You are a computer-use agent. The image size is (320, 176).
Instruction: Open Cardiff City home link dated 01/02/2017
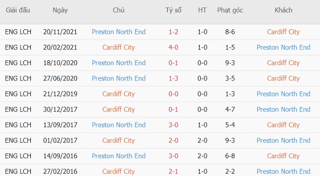point(118,140)
